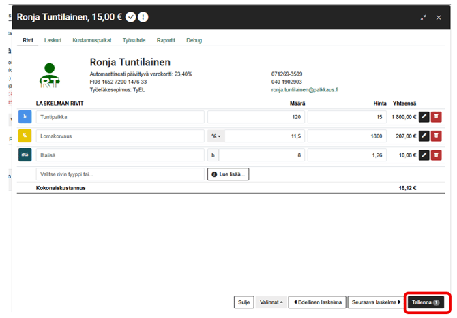Click the Tuntipalkka quantity field showing 120
457x318 pixels.
point(256,116)
